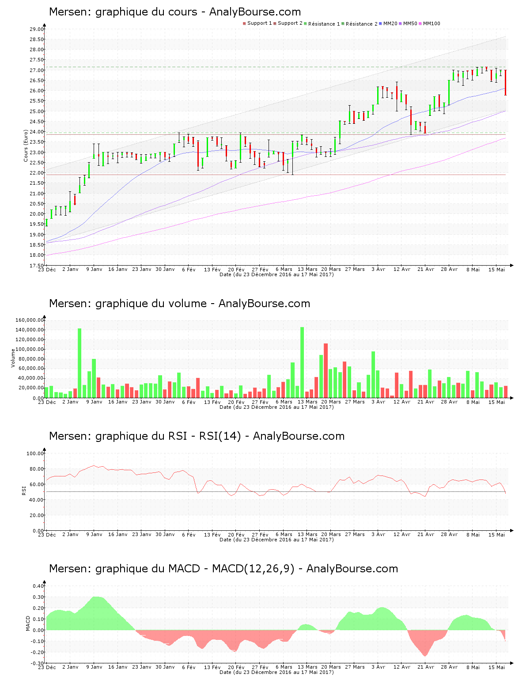This screenshot has width=530, height=685.
Task: Click '13 Mars' date on price chart
Action: 307,269
